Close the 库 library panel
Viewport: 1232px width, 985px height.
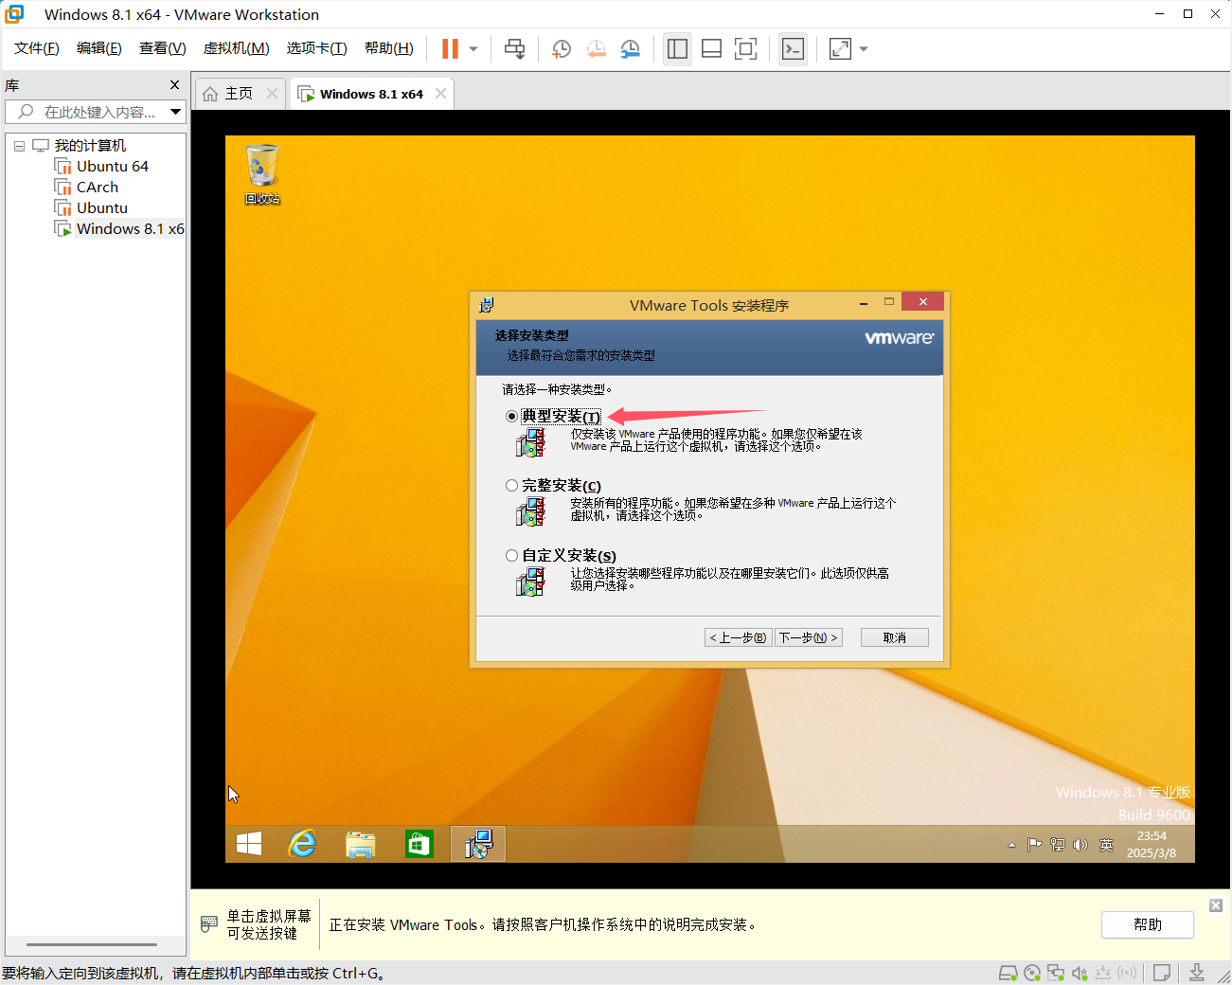point(174,84)
